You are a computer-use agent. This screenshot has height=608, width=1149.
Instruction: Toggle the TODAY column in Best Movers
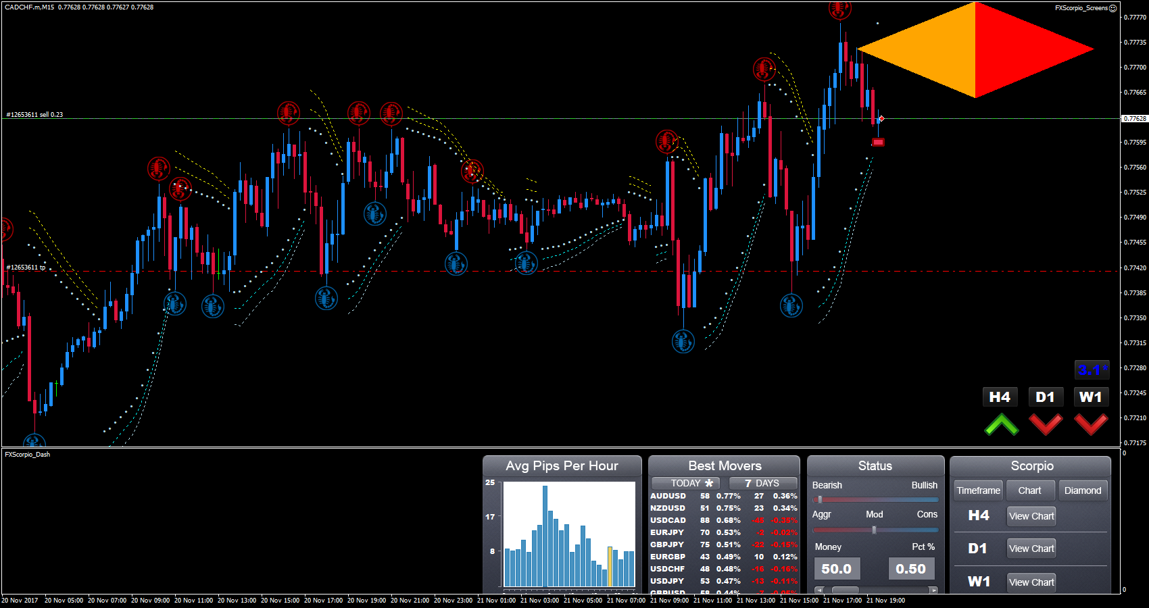(x=691, y=483)
